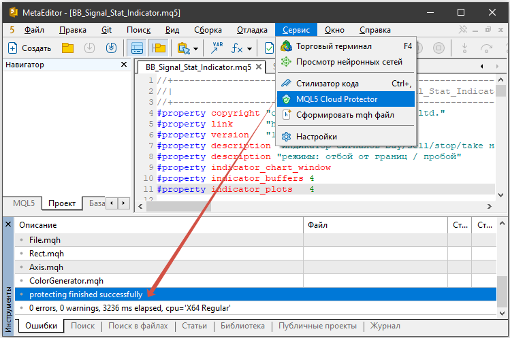The image size is (510, 338).
Task: Open Настройки from the Сервис menu
Action: (x=346, y=137)
